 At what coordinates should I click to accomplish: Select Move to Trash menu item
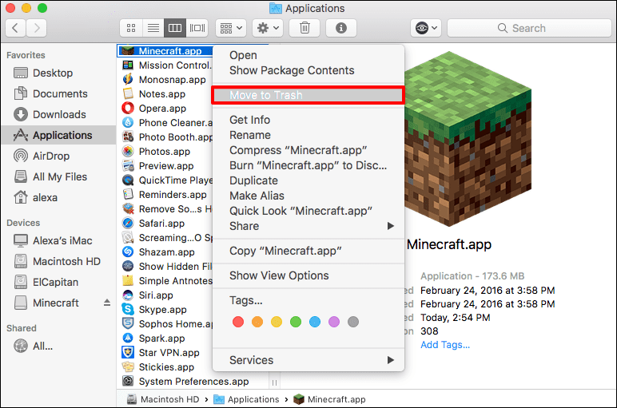[308, 95]
